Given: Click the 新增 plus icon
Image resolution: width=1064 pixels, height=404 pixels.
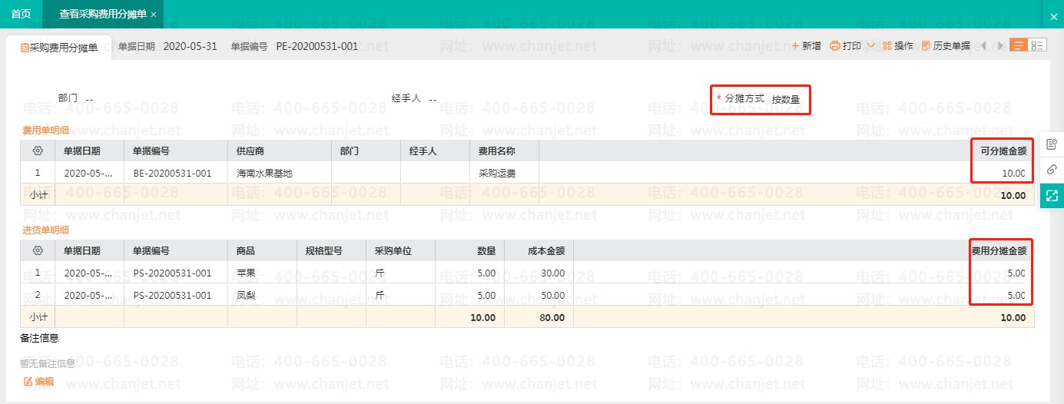Looking at the screenshot, I should click(796, 46).
